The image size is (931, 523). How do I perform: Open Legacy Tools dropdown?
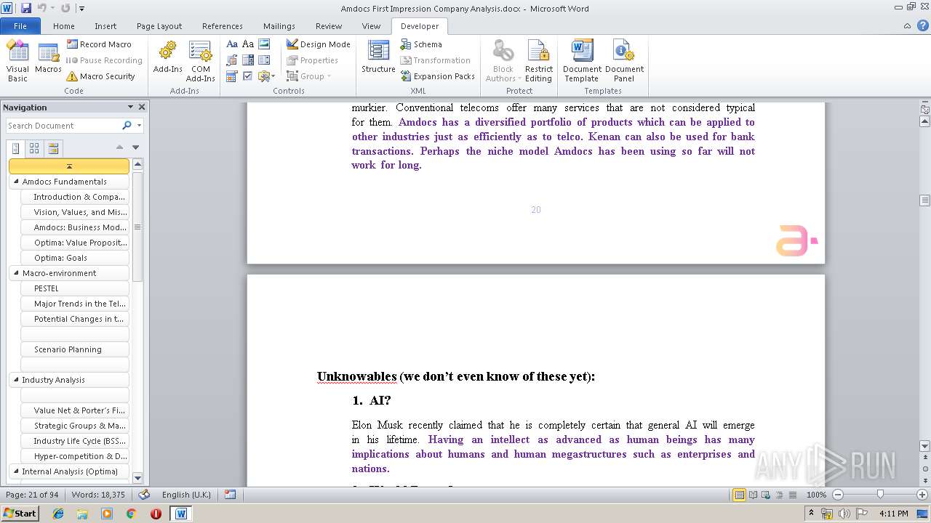(x=266, y=76)
